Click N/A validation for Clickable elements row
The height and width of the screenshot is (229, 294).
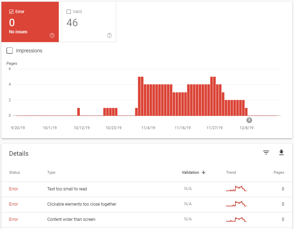[x=188, y=204]
